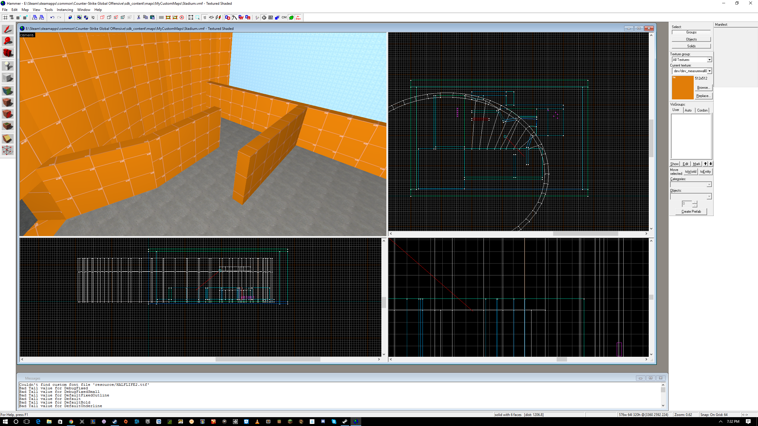This screenshot has height=426, width=758.
Task: Select the Camera tool
Action: pyautogui.click(x=8, y=53)
